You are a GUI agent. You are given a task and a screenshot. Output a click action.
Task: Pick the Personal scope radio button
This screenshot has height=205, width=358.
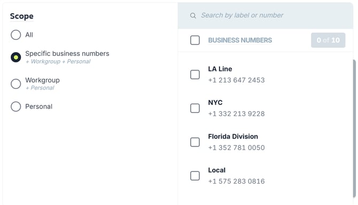click(x=15, y=106)
